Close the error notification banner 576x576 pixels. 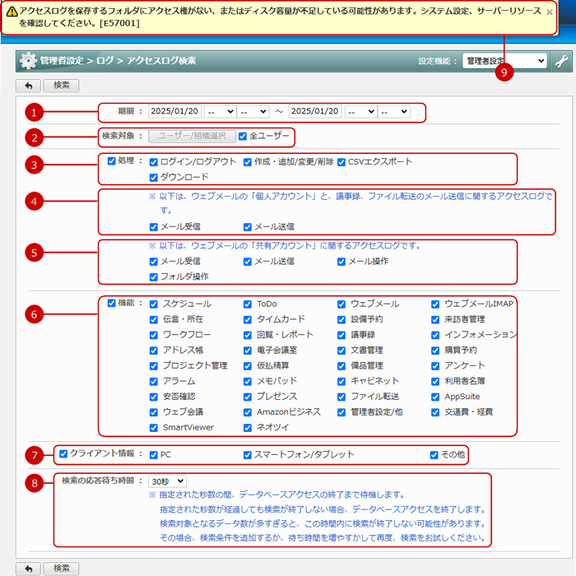tap(550, 12)
